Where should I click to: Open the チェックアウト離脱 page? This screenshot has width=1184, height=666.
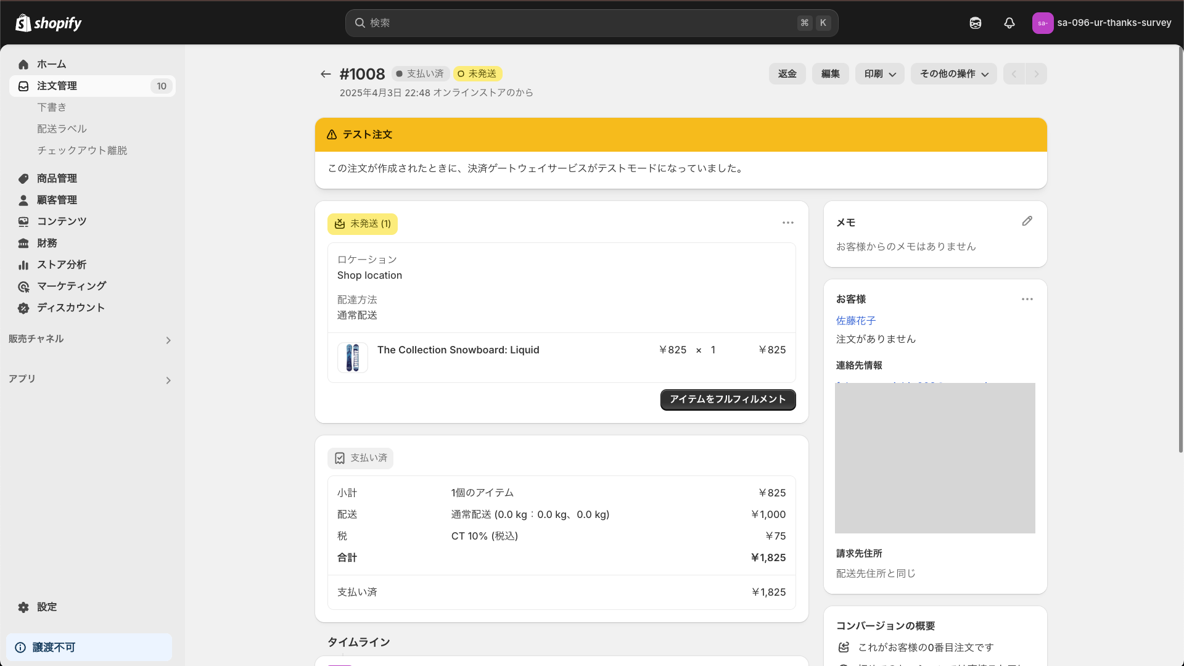pos(81,150)
